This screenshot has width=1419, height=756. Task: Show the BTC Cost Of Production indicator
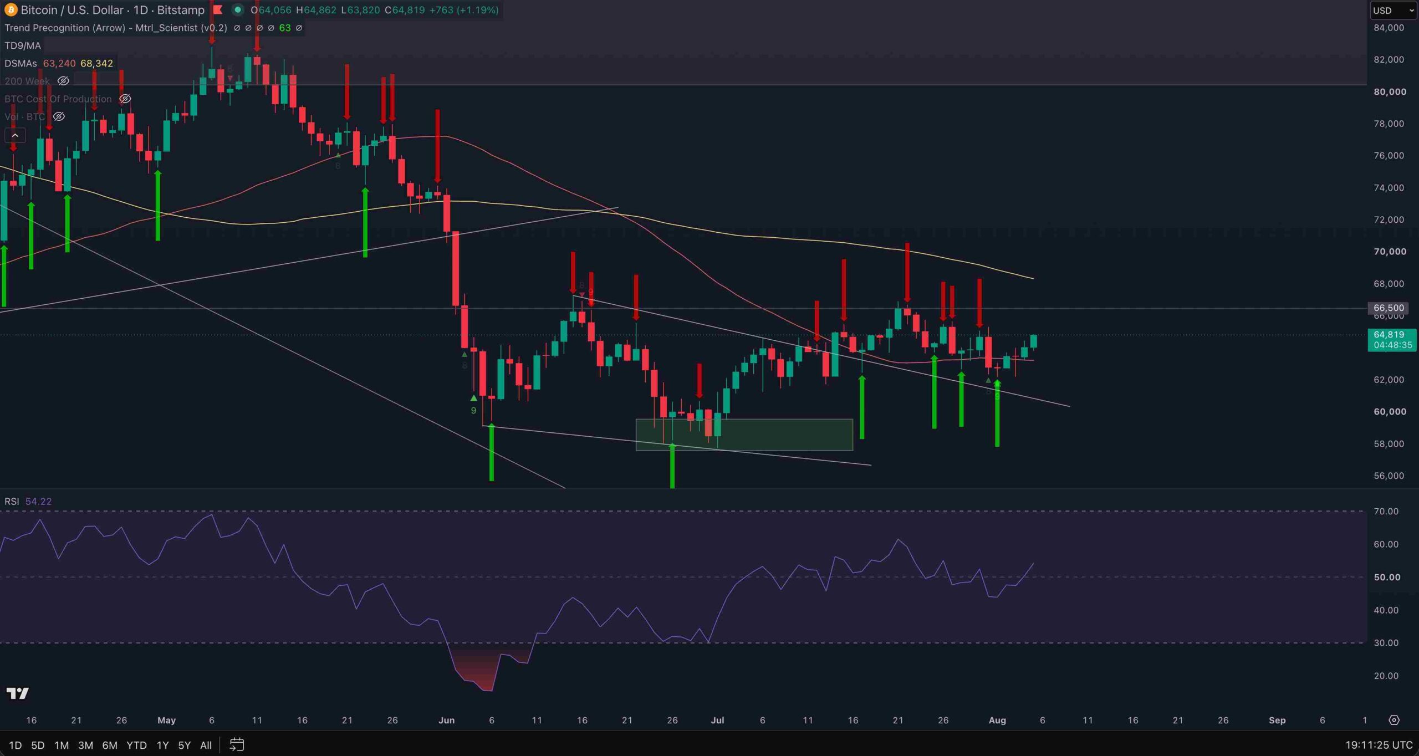tap(125, 99)
